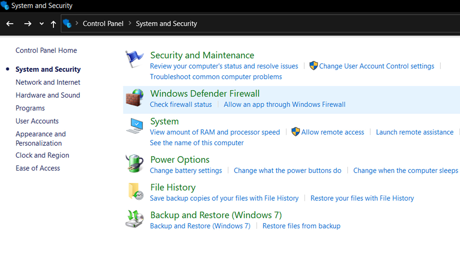
Task: Open Windows Defender Firewall heading
Action: 205,94
